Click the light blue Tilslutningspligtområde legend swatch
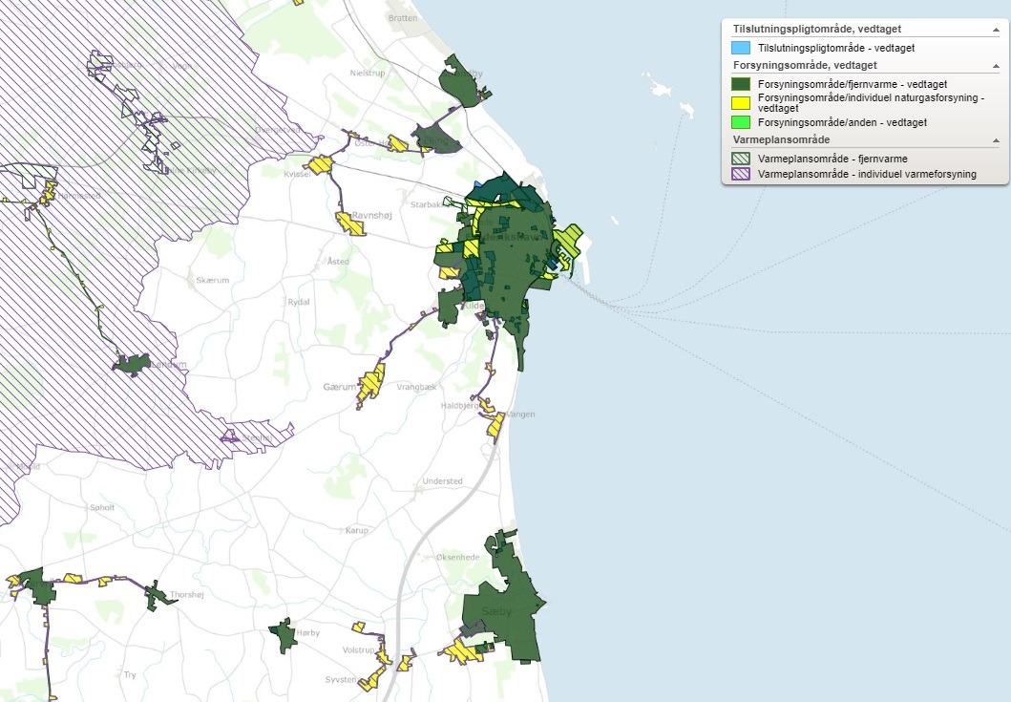Screen dimensions: 1011x702 [740, 47]
